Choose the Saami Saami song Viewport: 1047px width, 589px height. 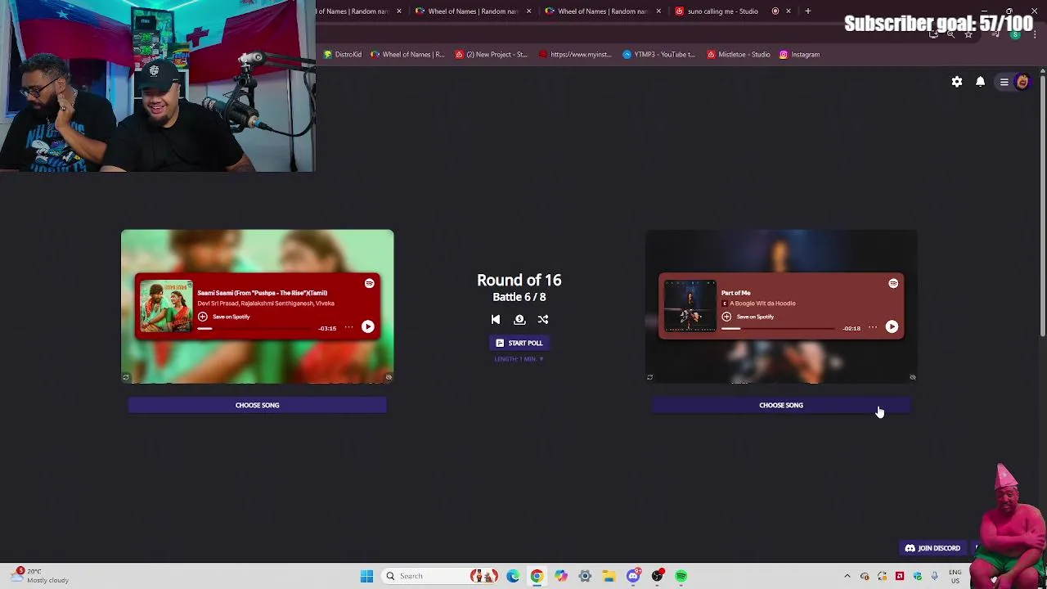(x=258, y=405)
